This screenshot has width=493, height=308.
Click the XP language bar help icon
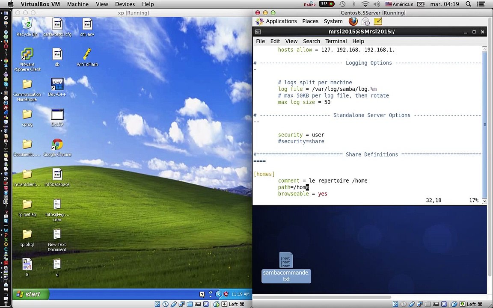(x=202, y=294)
